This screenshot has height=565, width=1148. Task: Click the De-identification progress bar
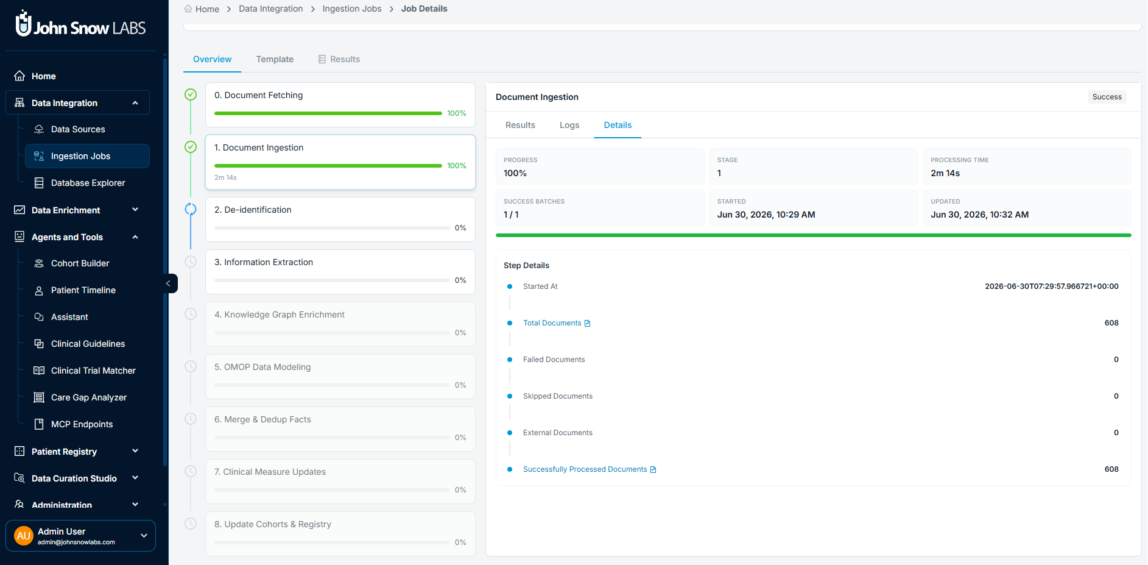coord(332,228)
